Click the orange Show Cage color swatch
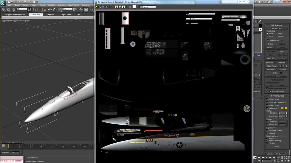This screenshot has width=291, height=163. click(282, 108)
